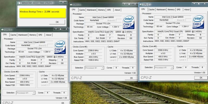The height and width of the screenshot is (104, 208).
Task: Click L1 Inst. value in left CPU-Z window
Action: [x=58, y=79]
